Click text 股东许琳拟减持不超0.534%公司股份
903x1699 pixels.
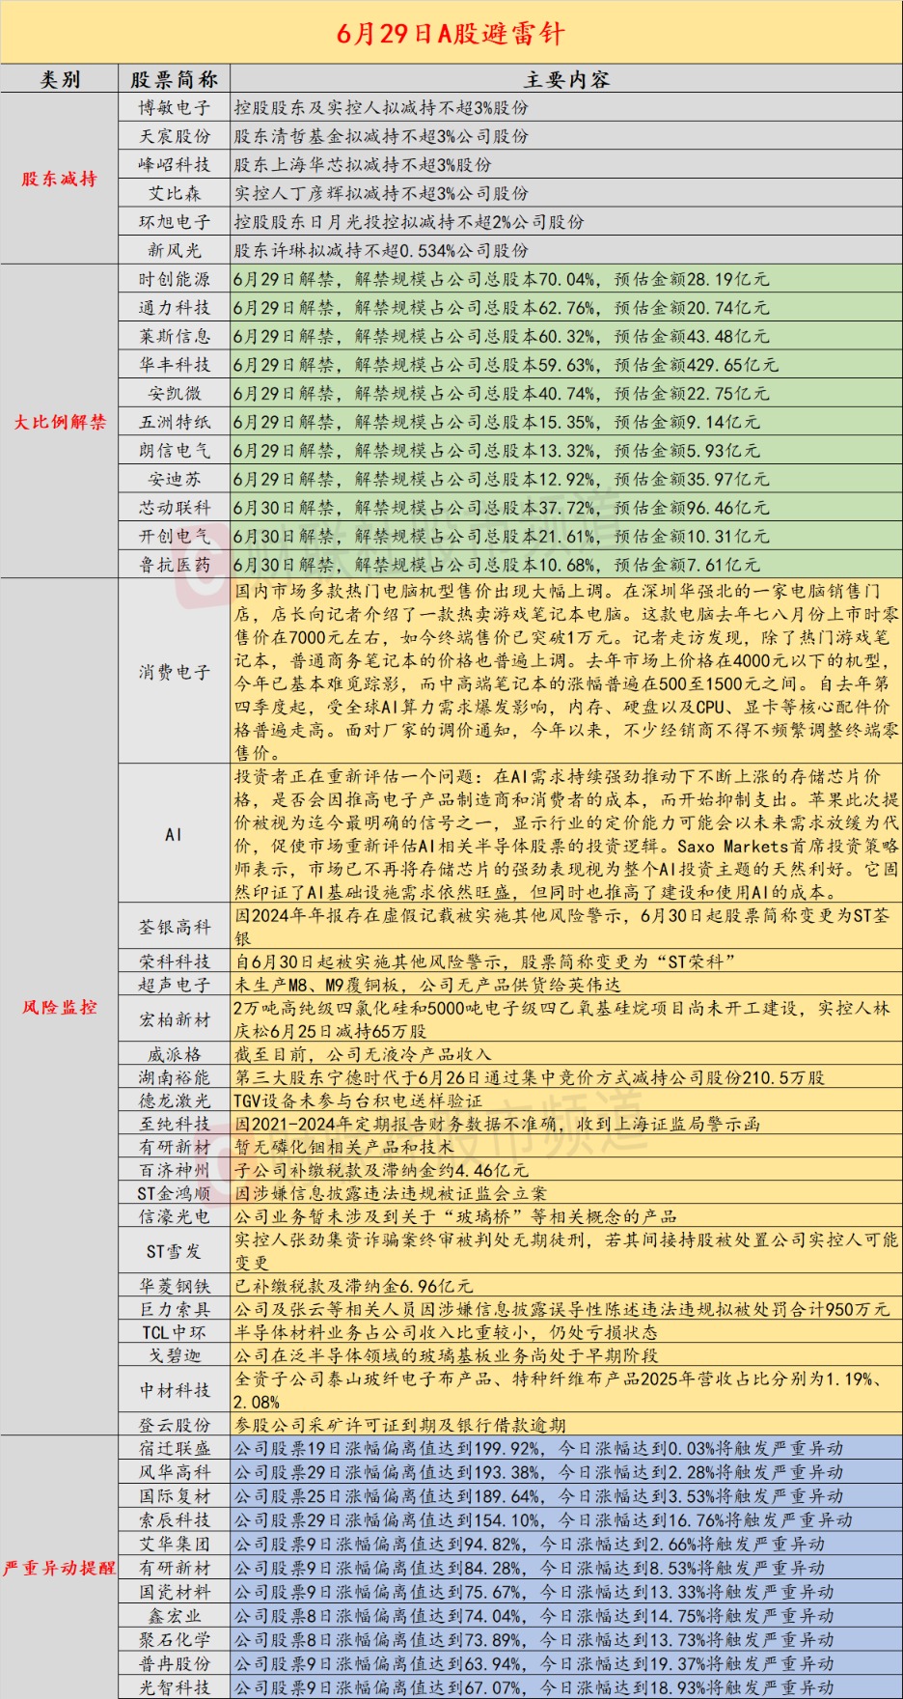point(381,250)
